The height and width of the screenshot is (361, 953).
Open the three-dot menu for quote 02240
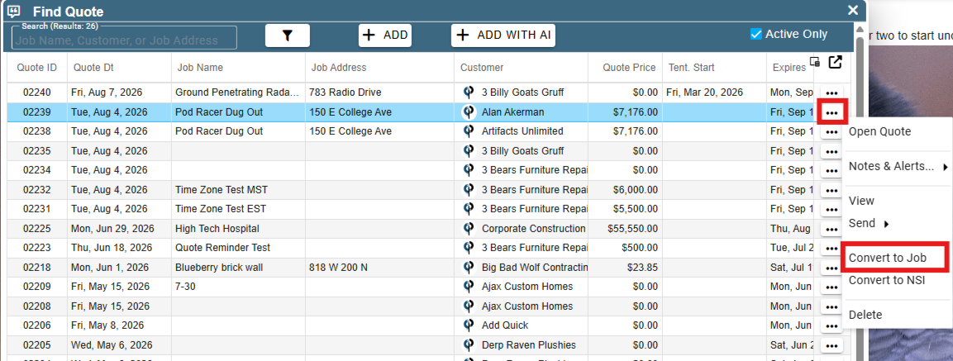[832, 93]
